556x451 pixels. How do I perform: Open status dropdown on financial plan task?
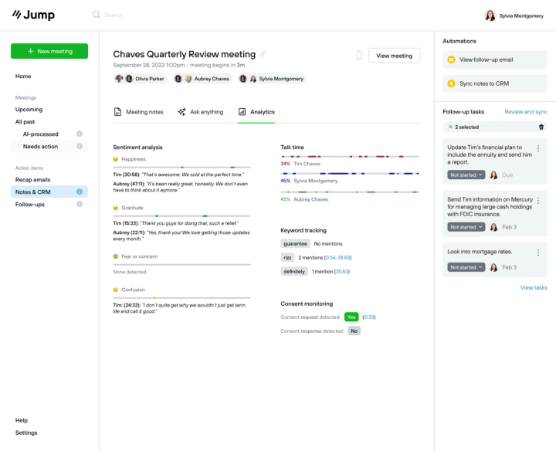(466, 175)
